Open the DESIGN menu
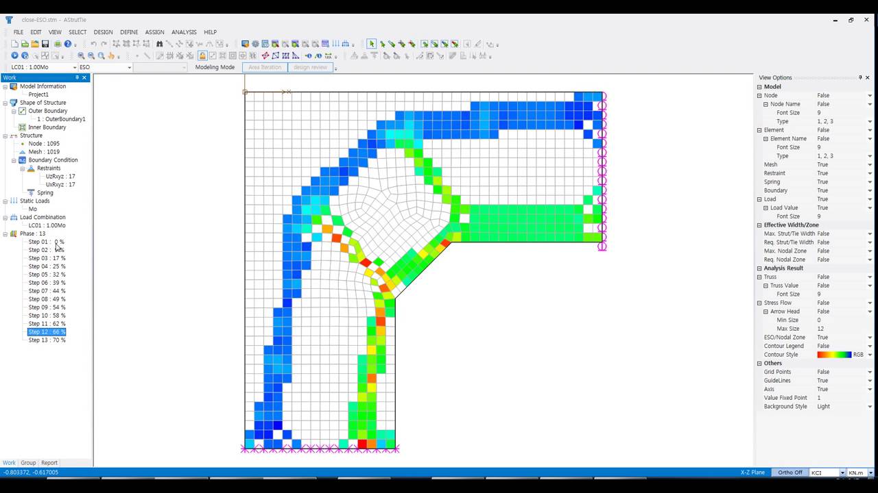 pyautogui.click(x=103, y=32)
